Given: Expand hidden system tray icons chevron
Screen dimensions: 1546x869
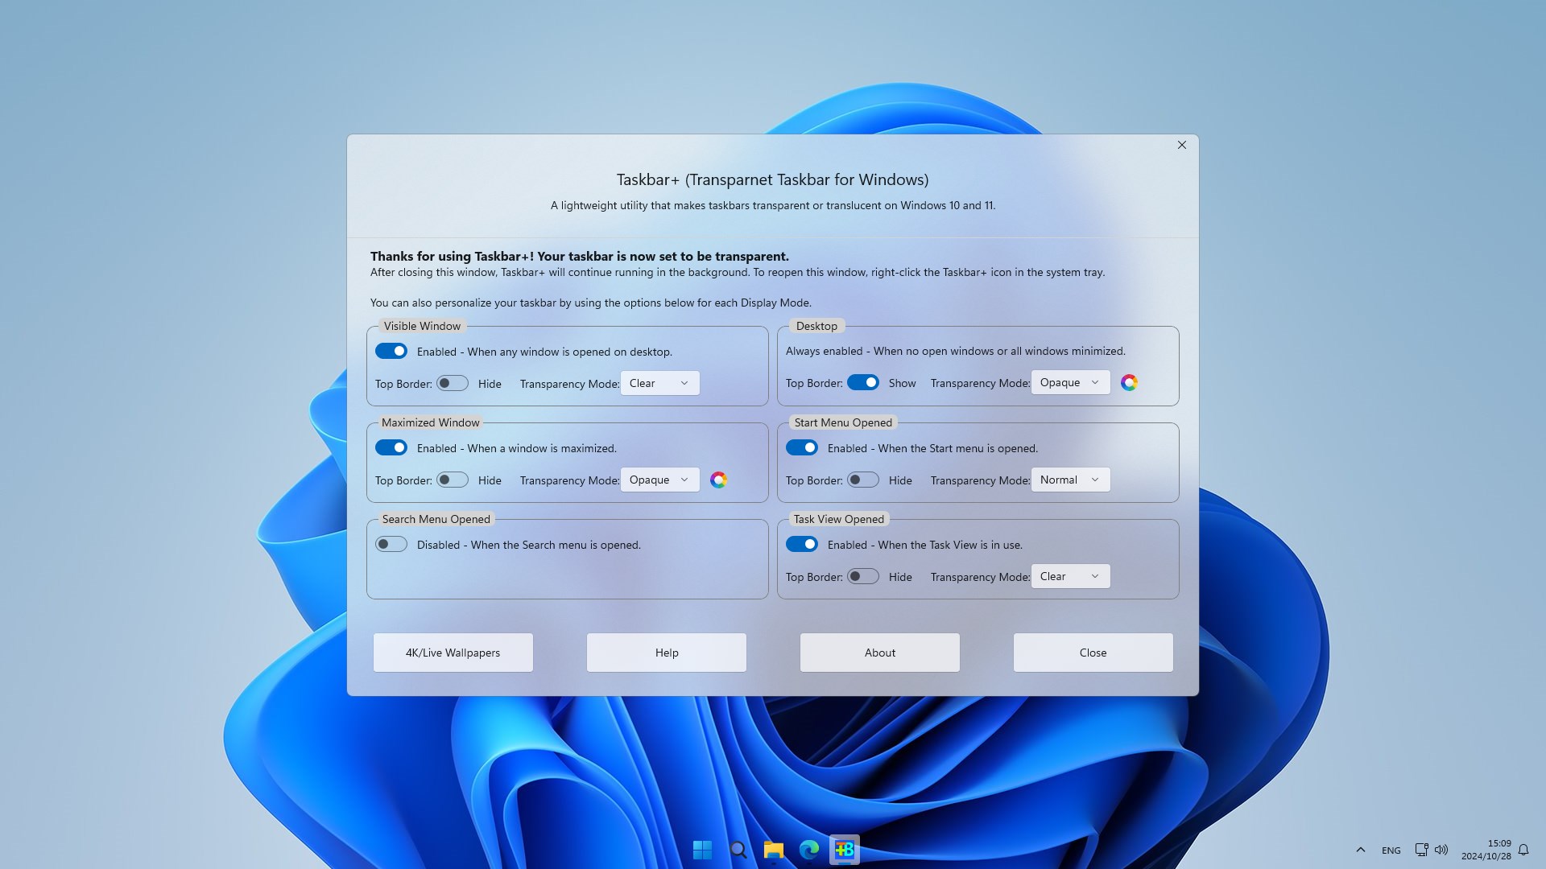Looking at the screenshot, I should (x=1360, y=849).
